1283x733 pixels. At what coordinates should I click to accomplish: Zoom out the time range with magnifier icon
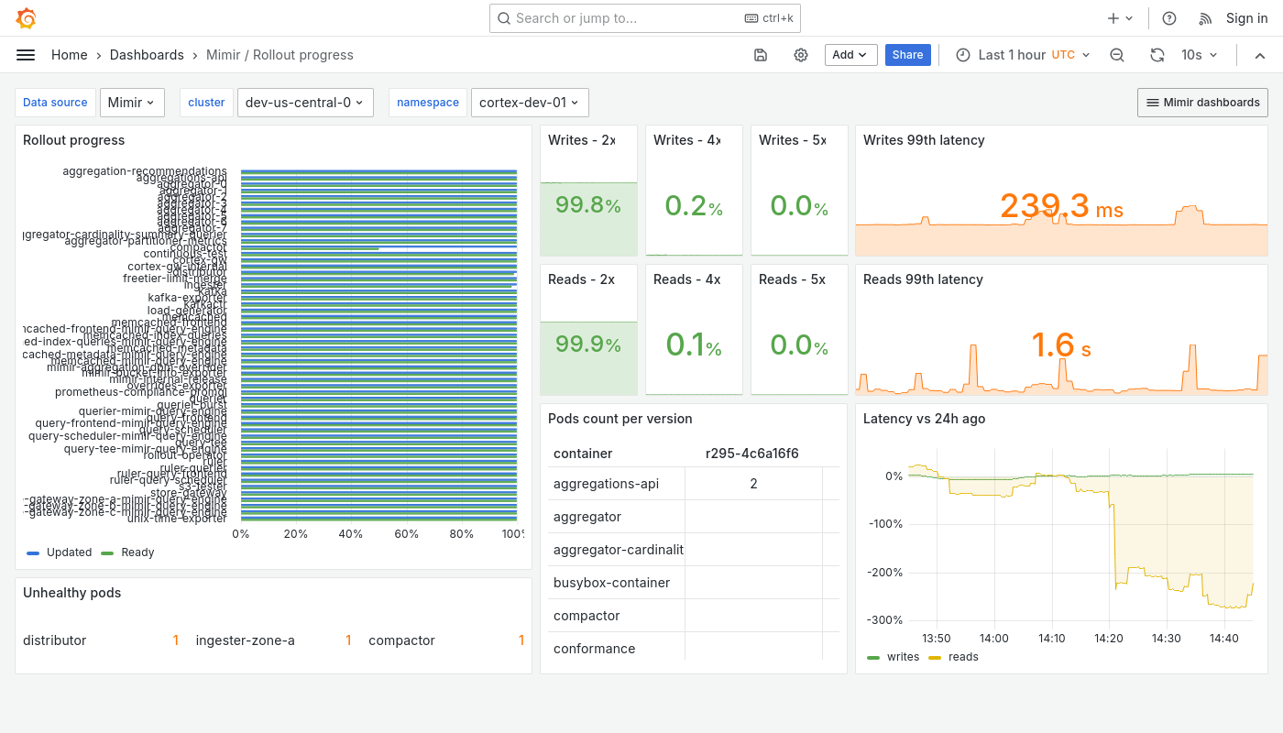tap(1117, 55)
